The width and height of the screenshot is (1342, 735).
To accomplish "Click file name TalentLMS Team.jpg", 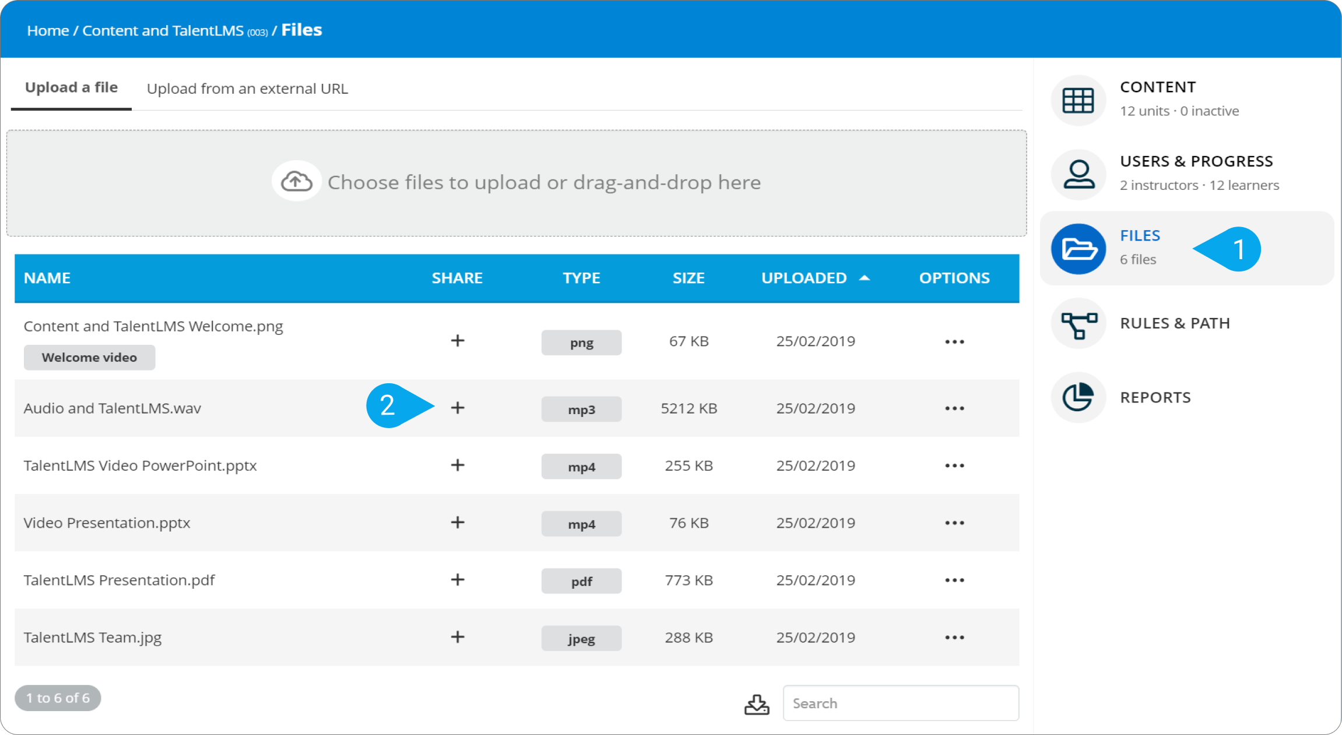I will [93, 638].
